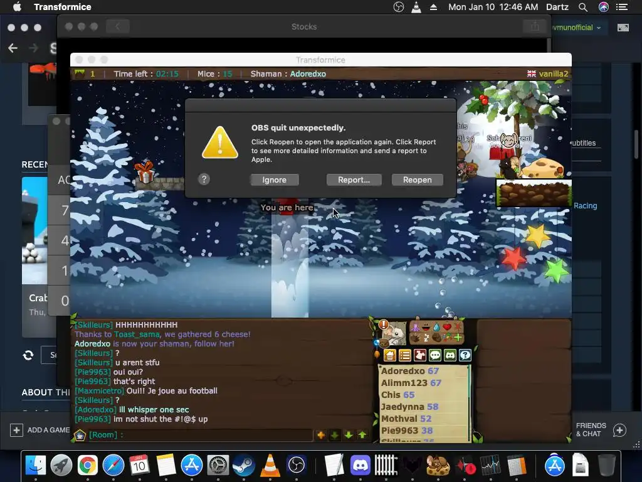Click [Adoredxo] name in chat whisper line
Viewport: 642px width, 482px height.
(96, 410)
